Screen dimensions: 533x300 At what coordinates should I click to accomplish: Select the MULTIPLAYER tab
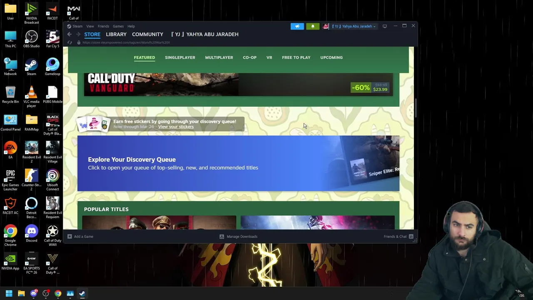219,57
